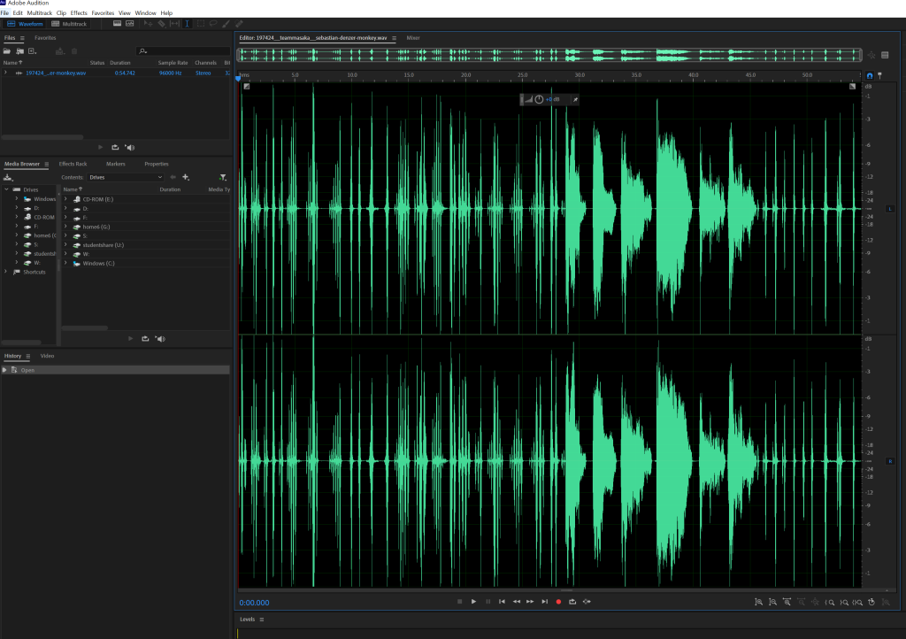Click the file type filter icon in Media Browser
The width and height of the screenshot is (906, 639).
pyautogui.click(x=223, y=177)
